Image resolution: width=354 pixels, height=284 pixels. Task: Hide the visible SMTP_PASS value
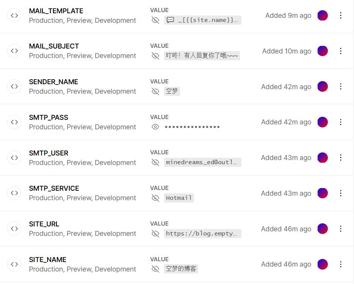[x=155, y=127]
